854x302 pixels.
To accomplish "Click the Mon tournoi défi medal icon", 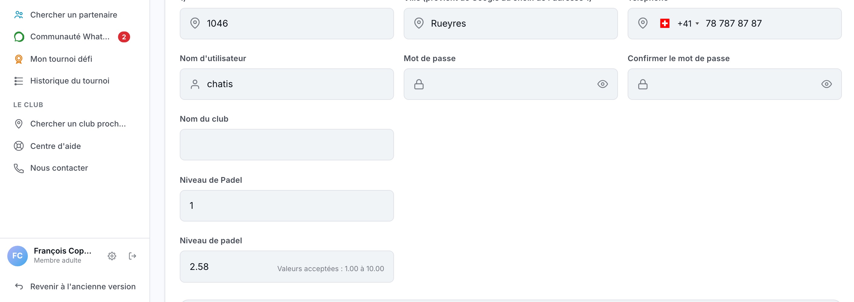I will [x=19, y=59].
